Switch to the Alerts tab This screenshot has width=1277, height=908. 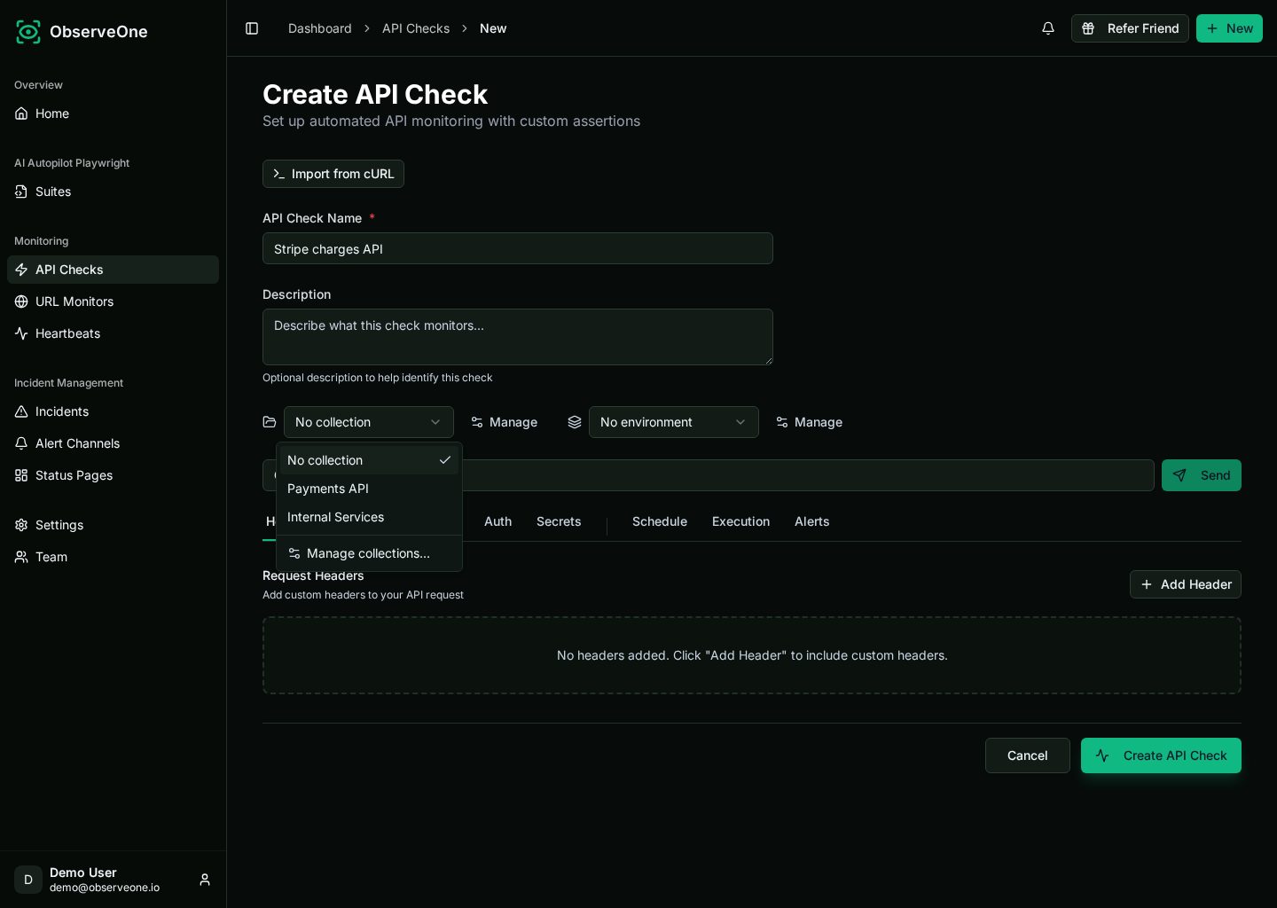point(812,521)
